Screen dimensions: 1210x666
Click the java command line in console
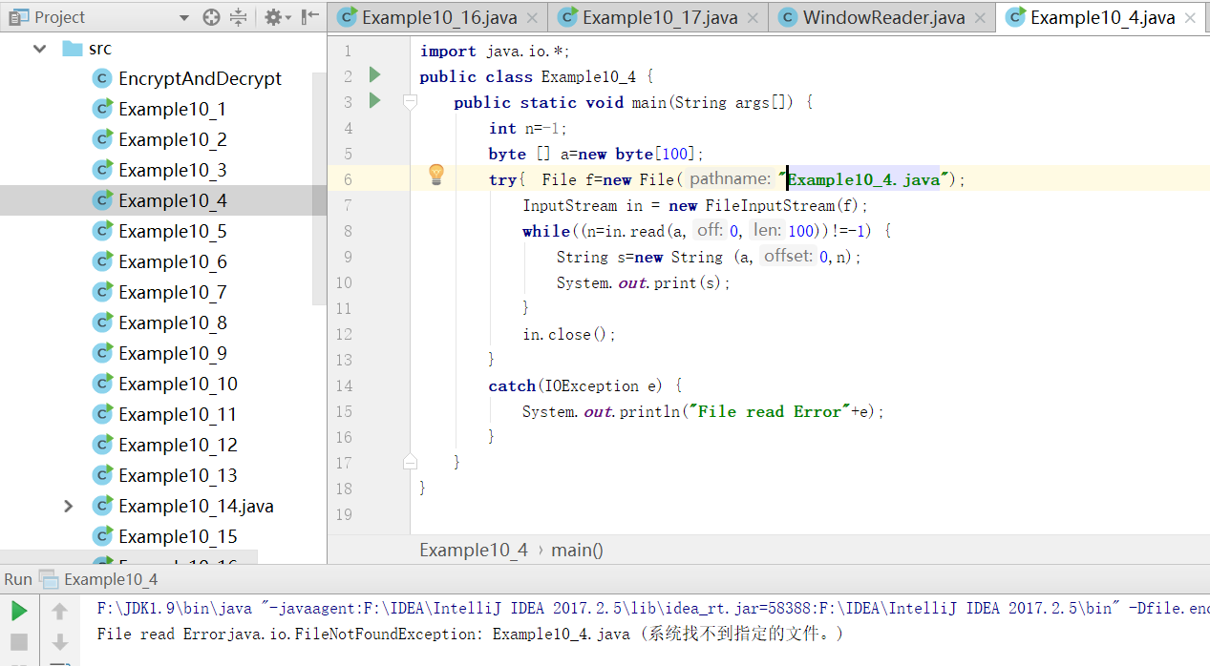pos(653,608)
